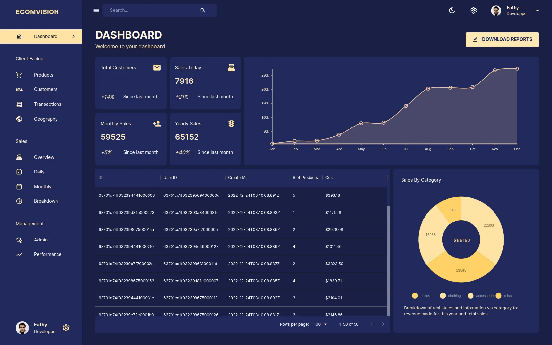Click the DOWNLOAD REPORTS button

point(502,39)
